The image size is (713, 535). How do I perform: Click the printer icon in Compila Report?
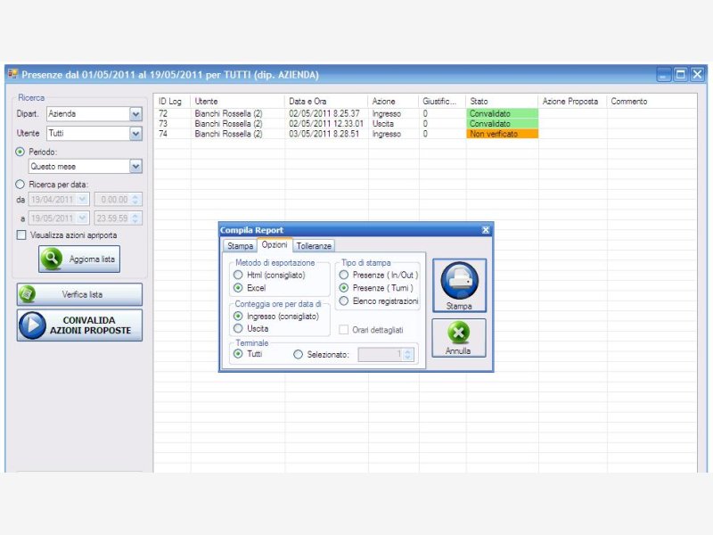point(459,280)
